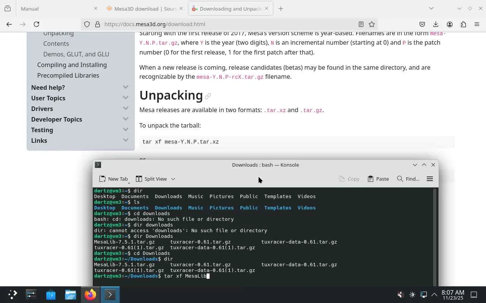Minimize the Firefox window
This screenshot has width=486, height=303.
click(x=459, y=8)
